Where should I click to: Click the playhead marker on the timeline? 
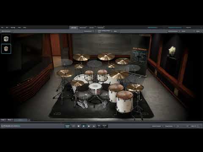pyautogui.click(x=61, y=123)
